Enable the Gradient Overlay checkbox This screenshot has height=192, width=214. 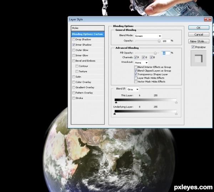[74, 87]
